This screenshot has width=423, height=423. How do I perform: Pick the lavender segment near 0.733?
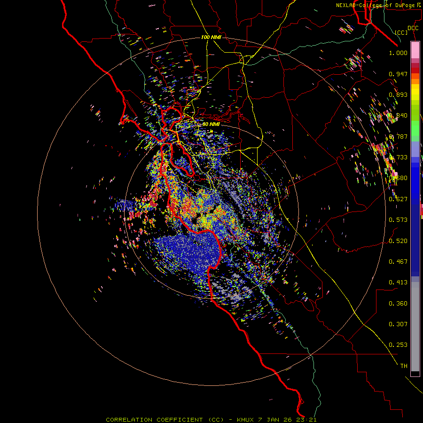(x=415, y=149)
